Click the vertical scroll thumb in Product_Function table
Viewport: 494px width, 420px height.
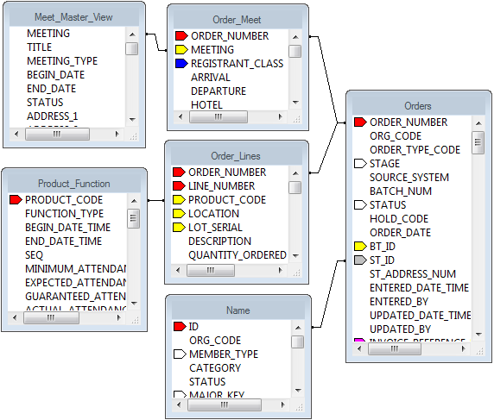click(134, 218)
